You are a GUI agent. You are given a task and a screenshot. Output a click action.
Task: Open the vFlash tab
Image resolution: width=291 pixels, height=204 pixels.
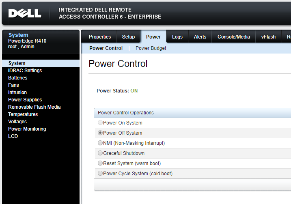pos(268,37)
